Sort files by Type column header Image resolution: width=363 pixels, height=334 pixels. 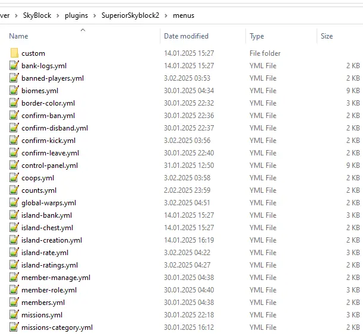257,36
